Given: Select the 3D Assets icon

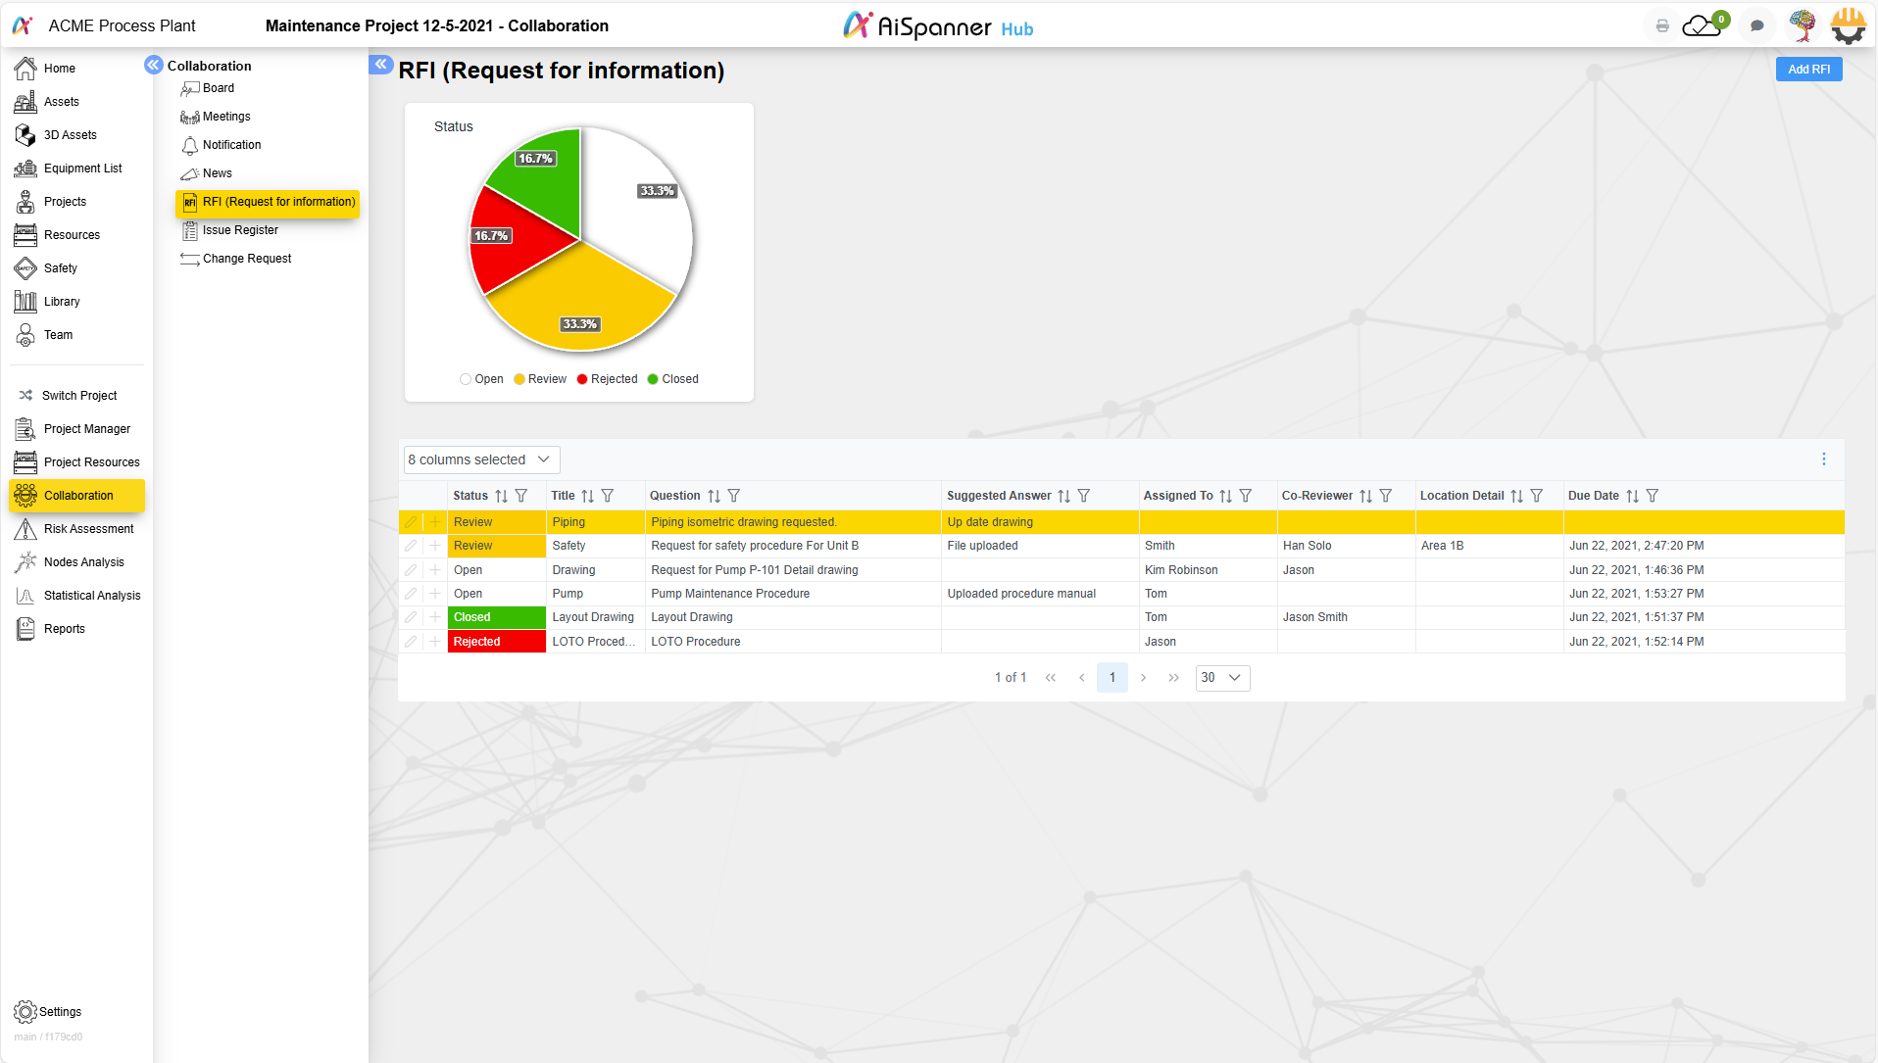Looking at the screenshot, I should pos(25,134).
